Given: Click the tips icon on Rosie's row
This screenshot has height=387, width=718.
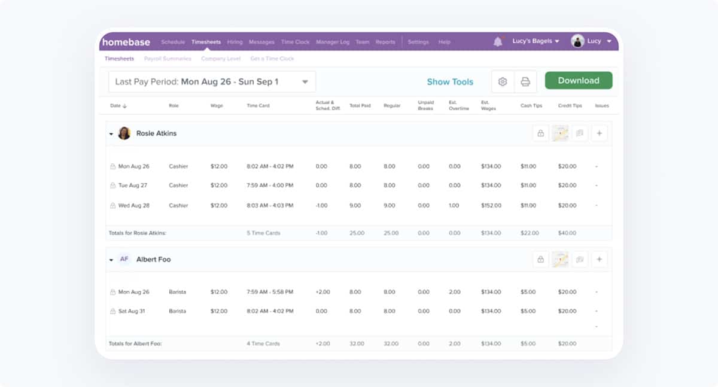Looking at the screenshot, I should pyautogui.click(x=559, y=133).
